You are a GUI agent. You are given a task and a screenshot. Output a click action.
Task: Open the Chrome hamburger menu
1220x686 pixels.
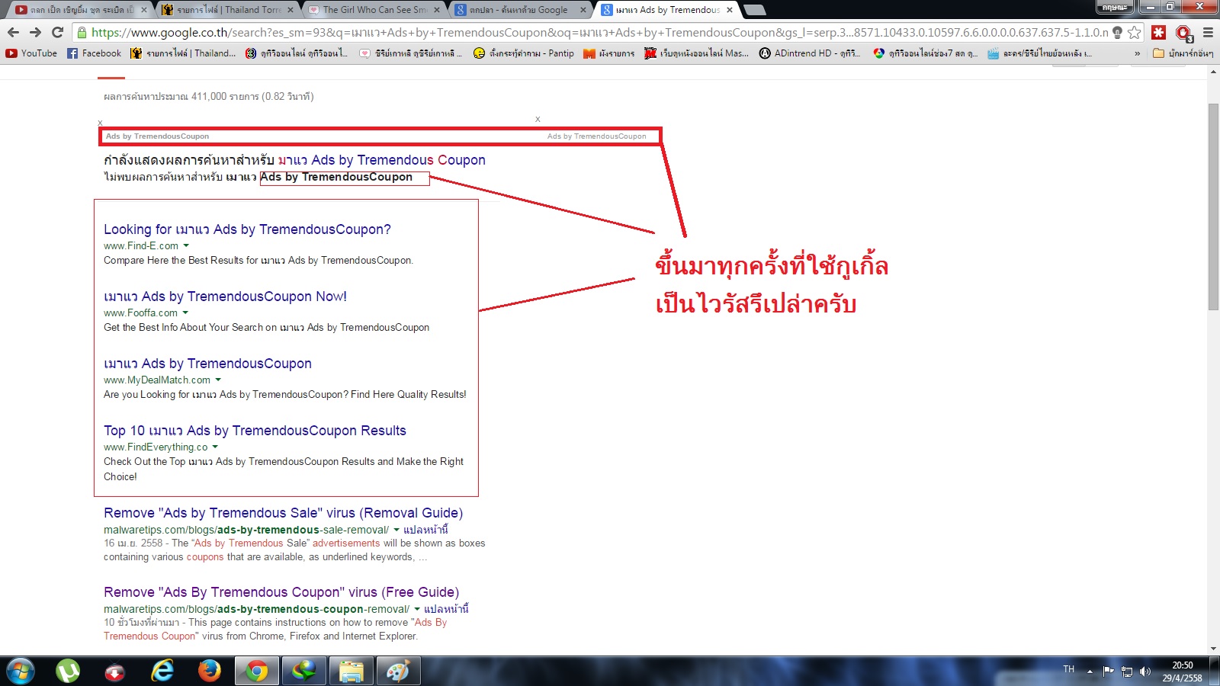tap(1208, 32)
